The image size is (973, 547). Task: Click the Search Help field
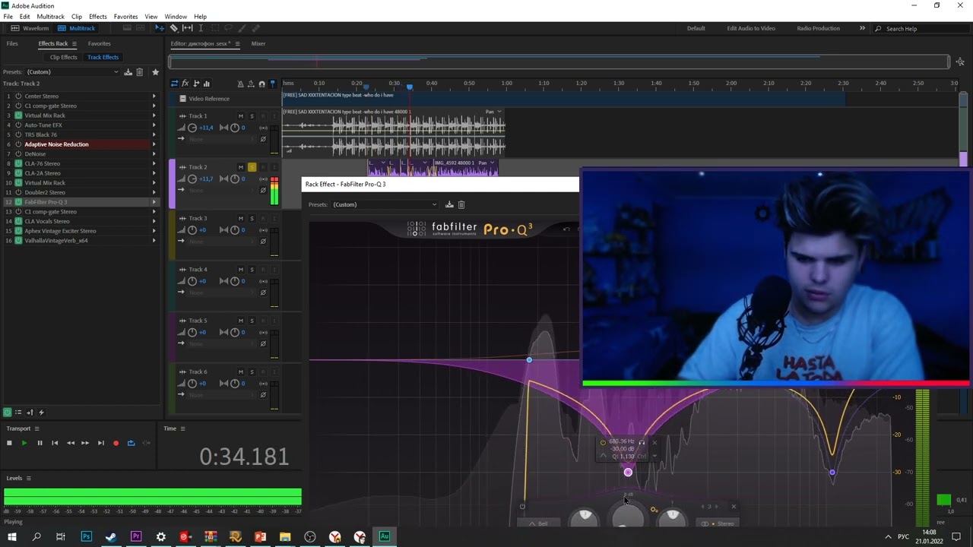[920, 29]
